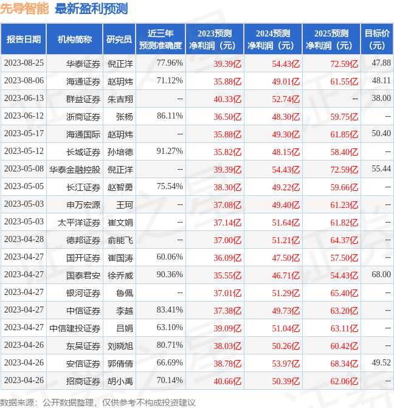Click the 华泰金融控股 institution cell

[x=75, y=170]
